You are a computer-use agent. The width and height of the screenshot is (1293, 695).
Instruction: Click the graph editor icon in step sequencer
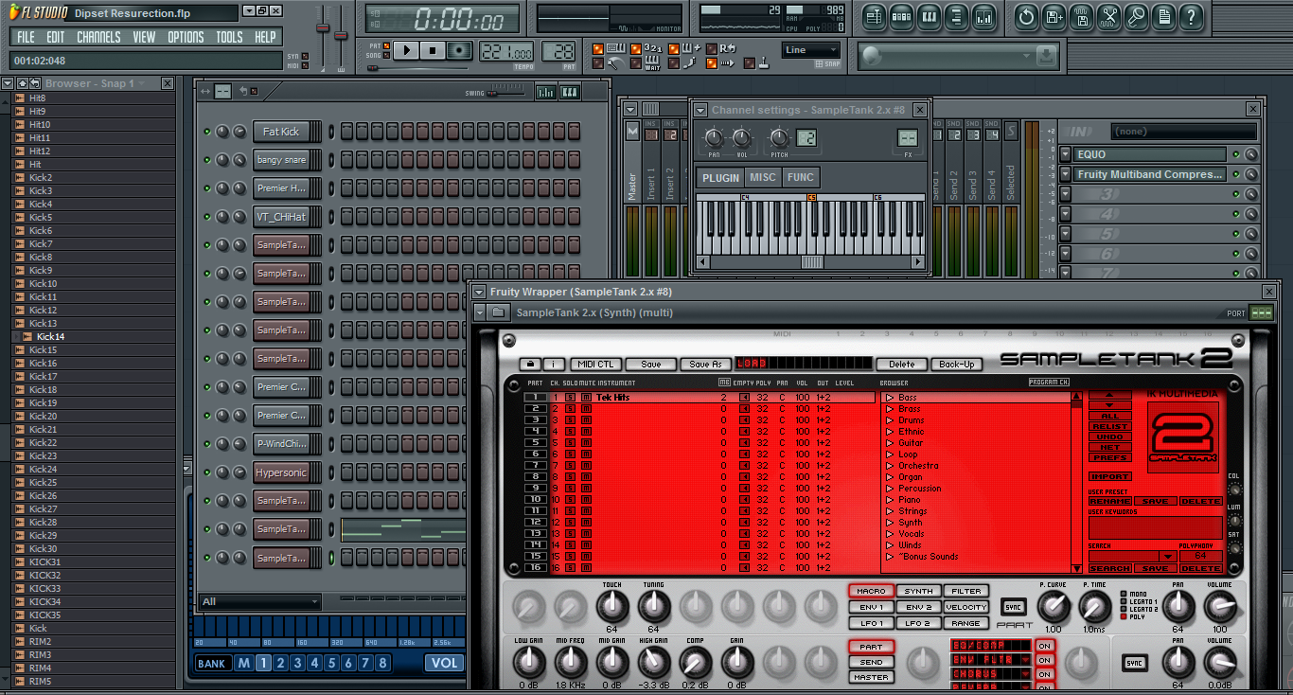point(546,92)
